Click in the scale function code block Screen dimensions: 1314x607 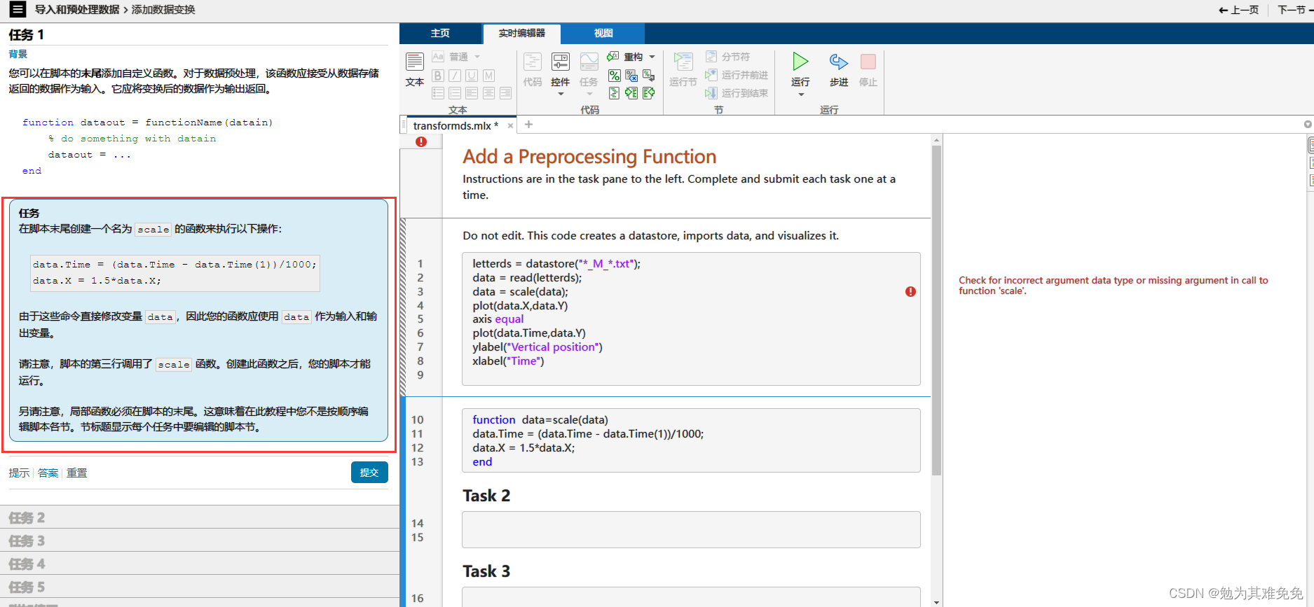(x=691, y=440)
